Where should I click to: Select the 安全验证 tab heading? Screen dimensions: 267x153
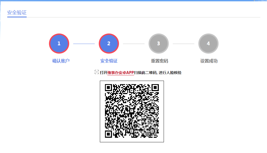pyautogui.click(x=17, y=13)
